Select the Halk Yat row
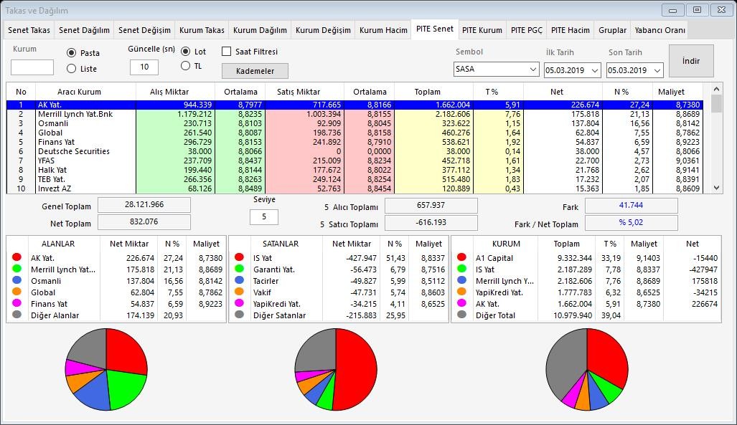Screen dimensions: 737x425 [355, 170]
